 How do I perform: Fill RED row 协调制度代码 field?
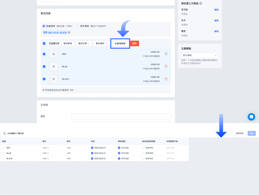coord(177,148)
